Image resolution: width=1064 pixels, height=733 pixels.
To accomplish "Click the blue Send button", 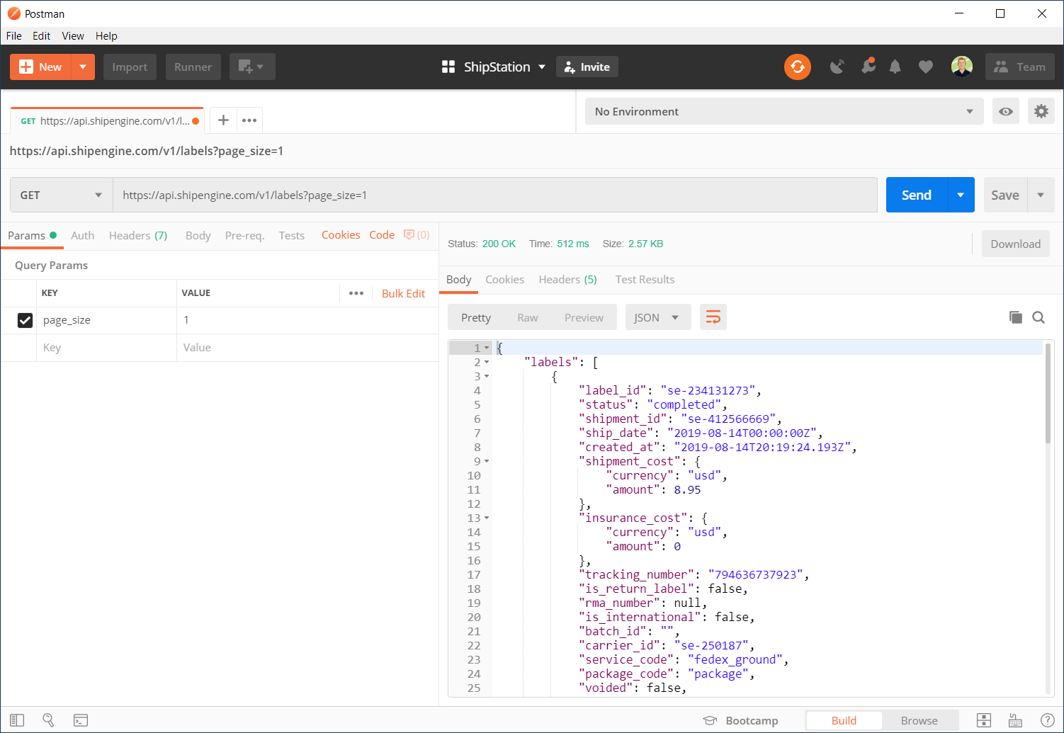I will pyautogui.click(x=916, y=195).
